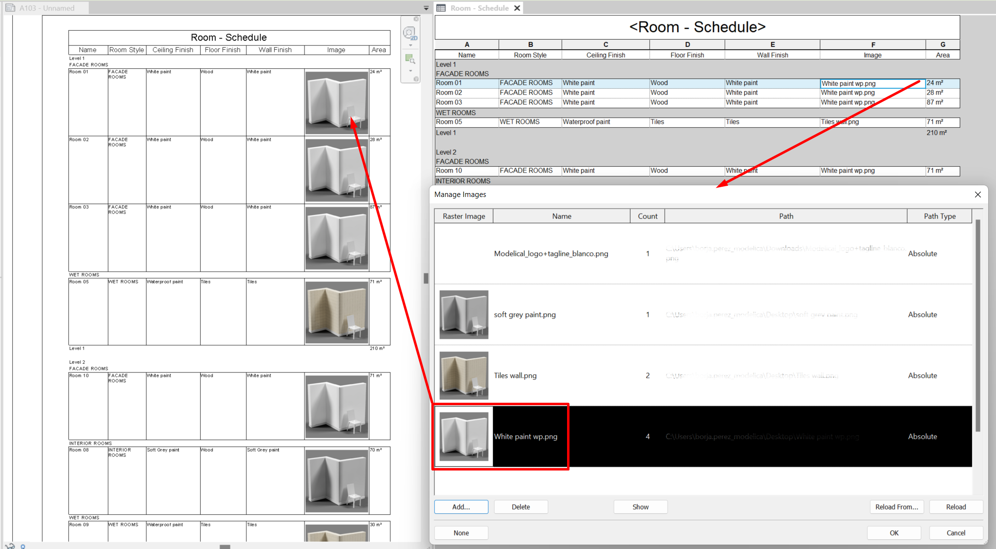Select the Room 01 name cell in the schedule view
Image resolution: width=996 pixels, height=549 pixels.
click(x=467, y=83)
